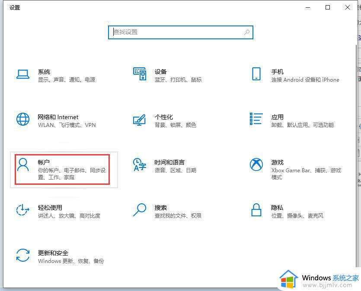Select the 时间和语言 title
The width and height of the screenshot is (361, 291).
point(169,162)
